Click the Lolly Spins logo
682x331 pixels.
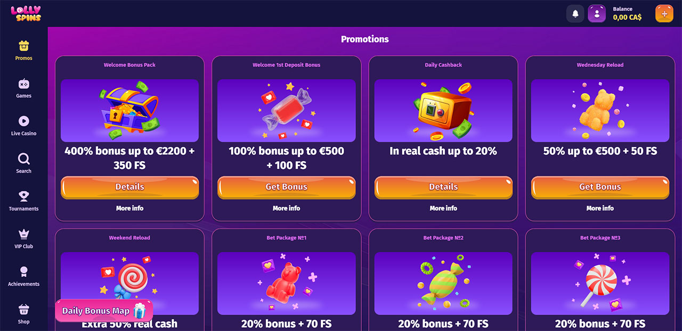pyautogui.click(x=26, y=13)
